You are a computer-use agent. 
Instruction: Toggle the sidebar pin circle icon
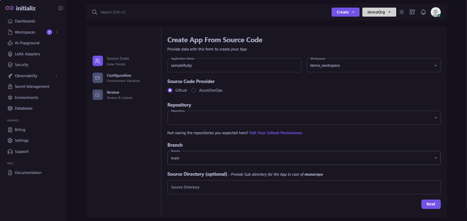point(61,8)
